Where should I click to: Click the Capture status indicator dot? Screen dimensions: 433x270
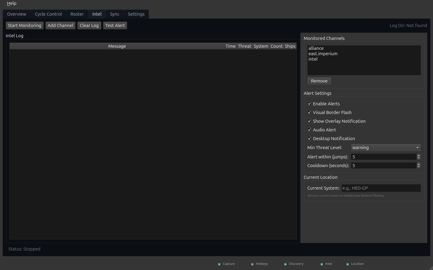219,264
